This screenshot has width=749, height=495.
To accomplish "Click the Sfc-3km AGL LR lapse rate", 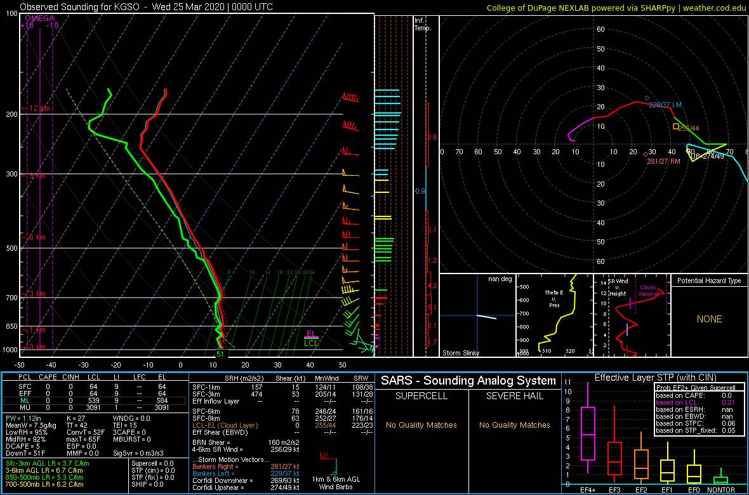I will [x=48, y=463].
